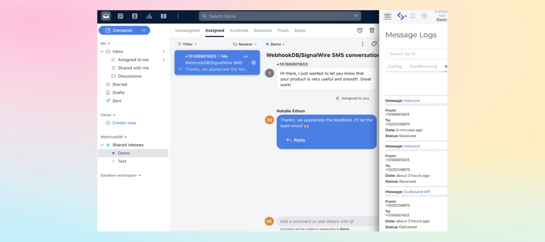Image resolution: width=545 pixels, height=242 pixels.
Task: Click the Reply button
Action: tap(296, 140)
